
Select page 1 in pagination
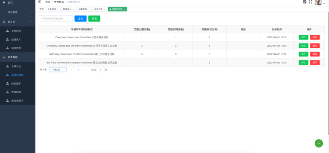click(78, 70)
